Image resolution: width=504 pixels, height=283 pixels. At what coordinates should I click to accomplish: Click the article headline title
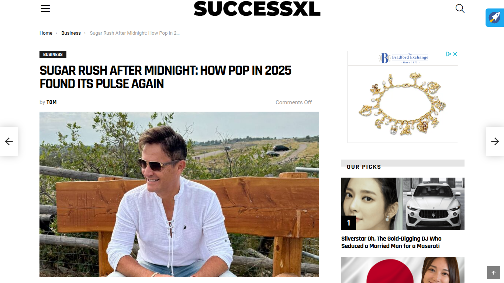point(165,77)
